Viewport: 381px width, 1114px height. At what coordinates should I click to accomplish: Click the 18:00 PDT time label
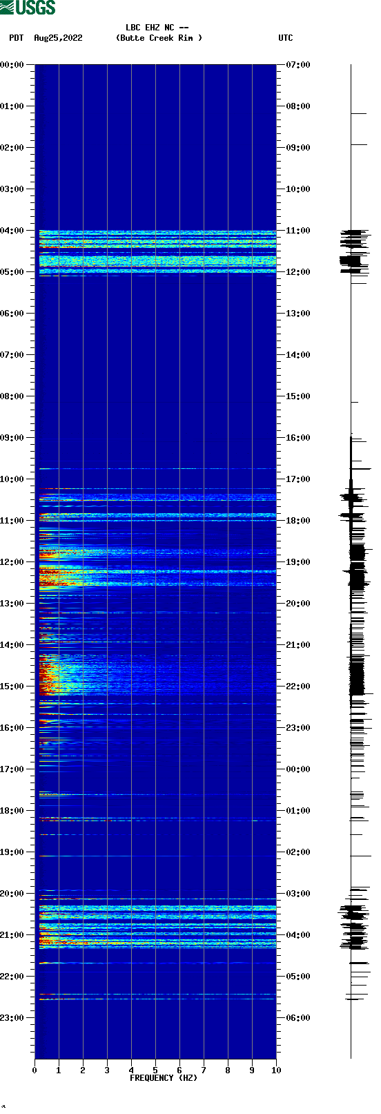coord(12,811)
